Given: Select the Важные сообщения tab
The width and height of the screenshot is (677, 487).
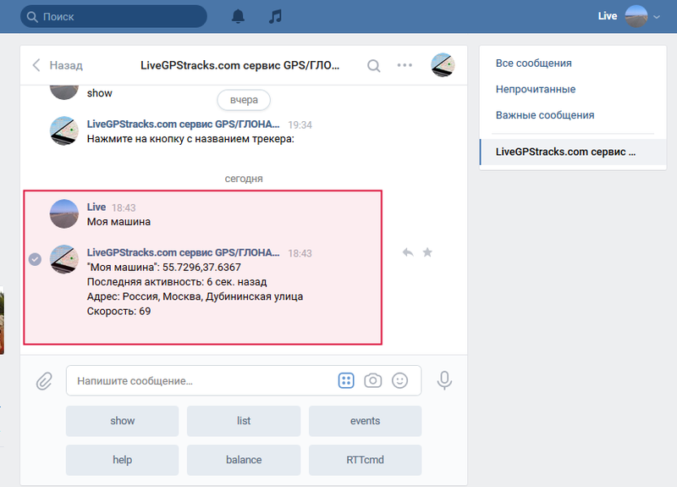Looking at the screenshot, I should coord(544,115).
